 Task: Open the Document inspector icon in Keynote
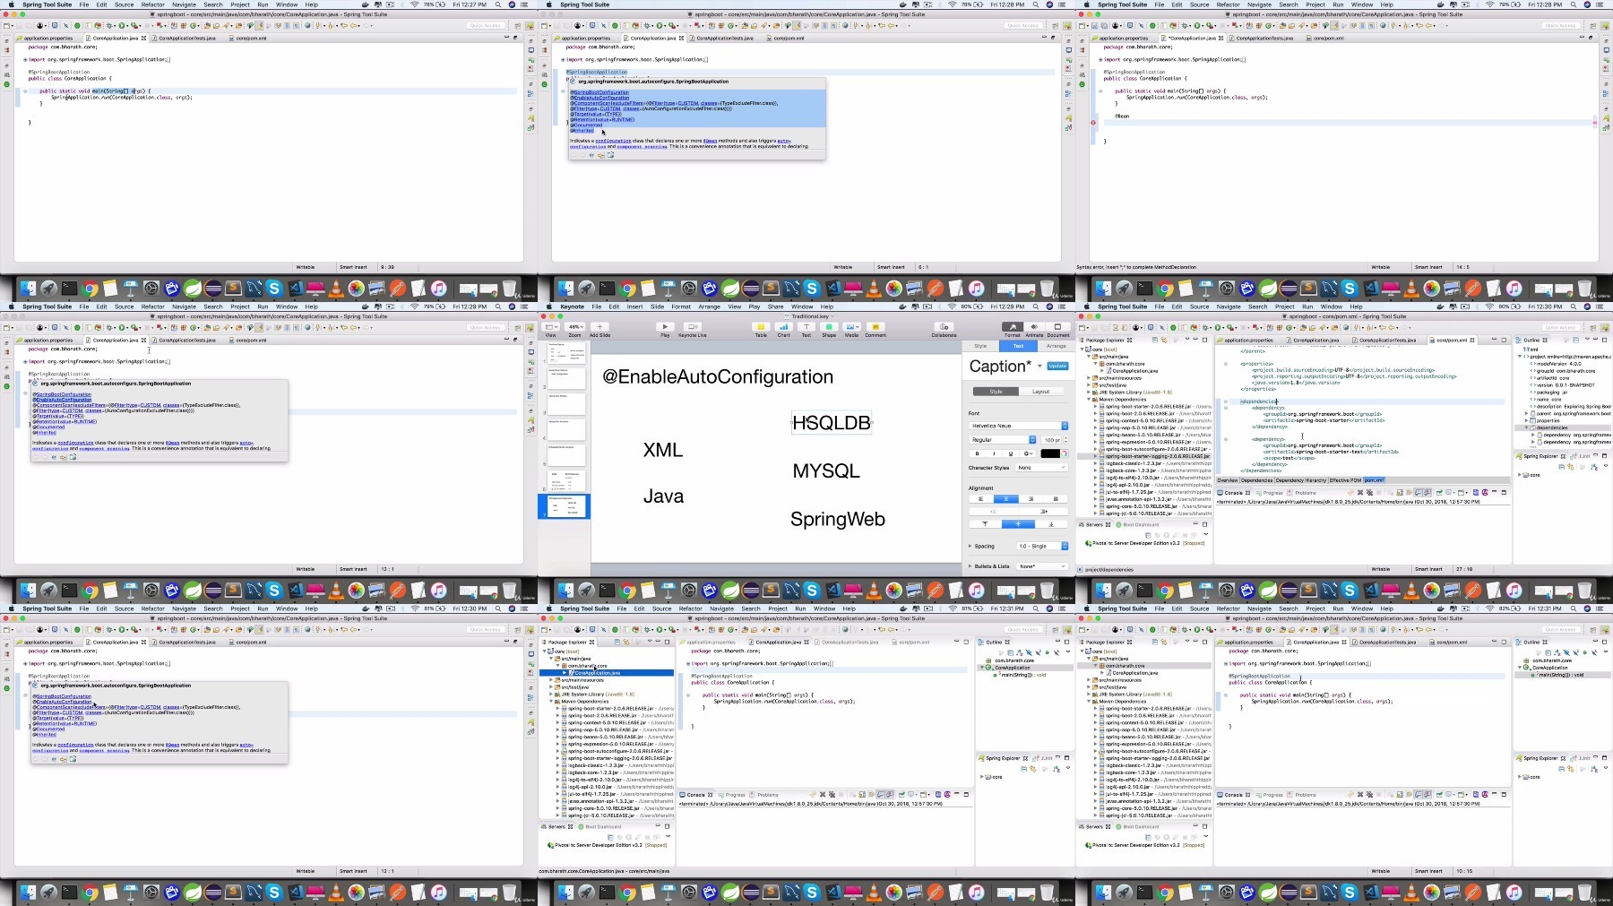point(1057,326)
